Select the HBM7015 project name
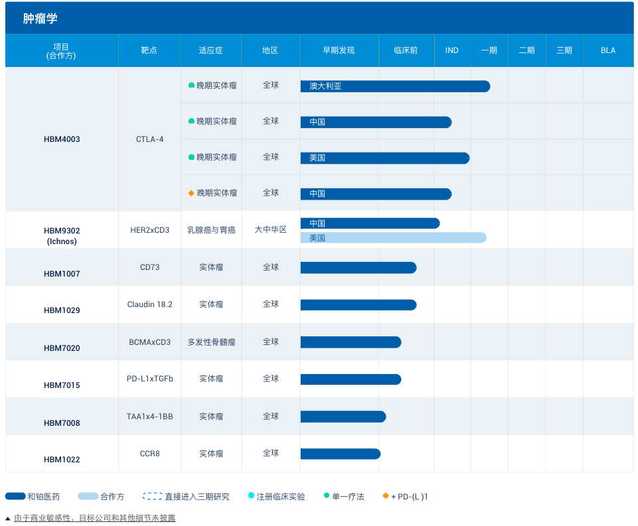Image resolution: width=638 pixels, height=526 pixels. coord(62,385)
